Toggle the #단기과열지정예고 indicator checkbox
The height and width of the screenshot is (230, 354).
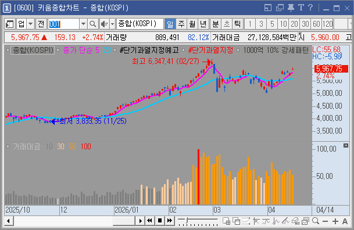[x=115, y=50]
